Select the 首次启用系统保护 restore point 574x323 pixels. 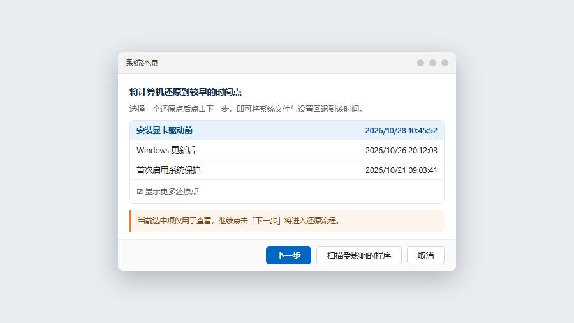(287, 170)
